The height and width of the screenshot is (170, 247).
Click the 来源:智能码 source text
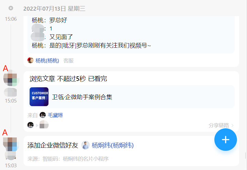pyautogui.click(x=68, y=159)
